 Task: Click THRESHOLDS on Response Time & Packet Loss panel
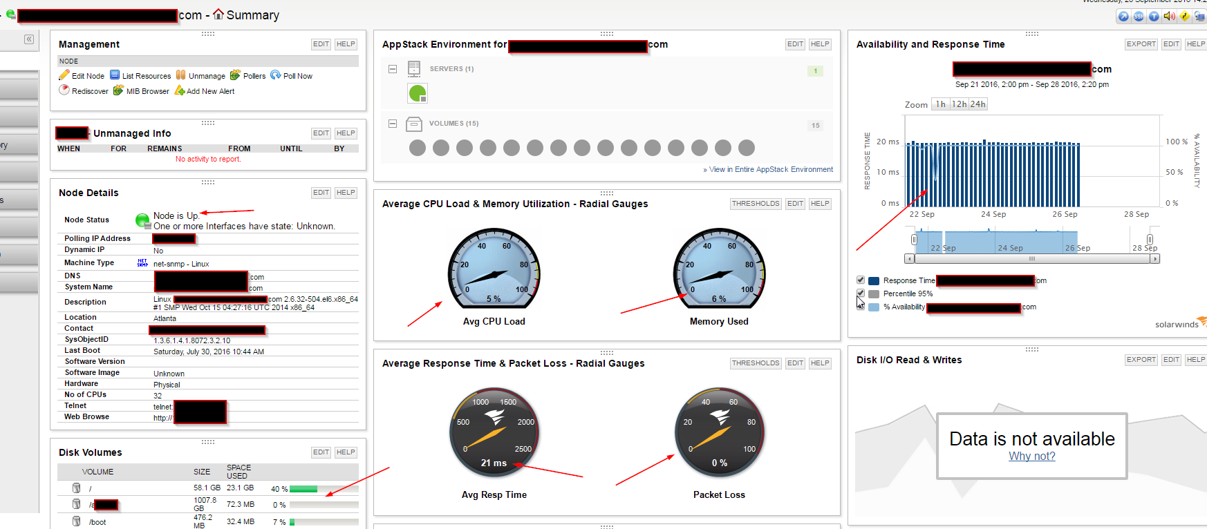click(x=756, y=363)
